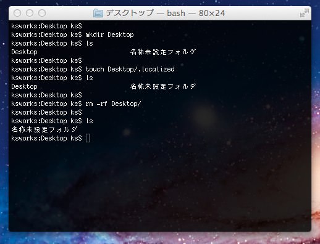Screen dimensions: 320x244
Task: Minimize the Terminal window
Action: [30, 13]
